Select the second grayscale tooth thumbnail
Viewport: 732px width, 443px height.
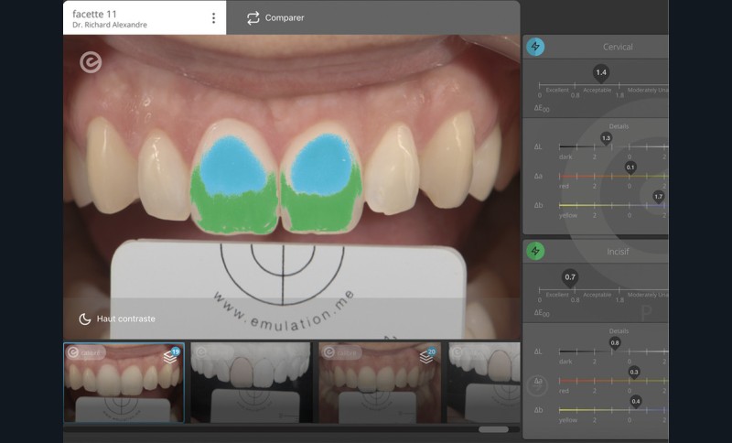coord(251,383)
